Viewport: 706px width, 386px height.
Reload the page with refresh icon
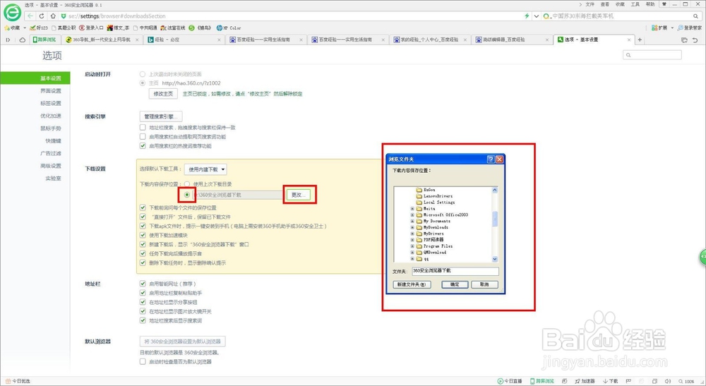[42, 16]
